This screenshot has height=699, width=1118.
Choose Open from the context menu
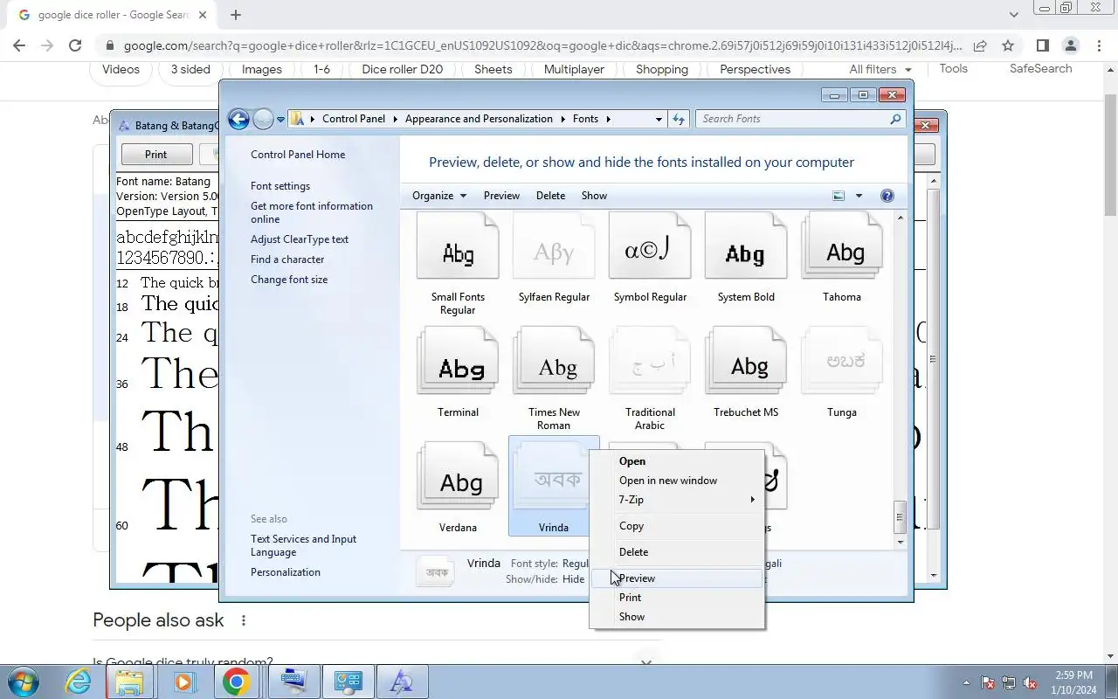point(677,461)
